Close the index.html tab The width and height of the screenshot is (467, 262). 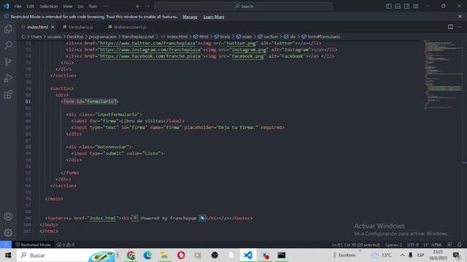pos(53,27)
